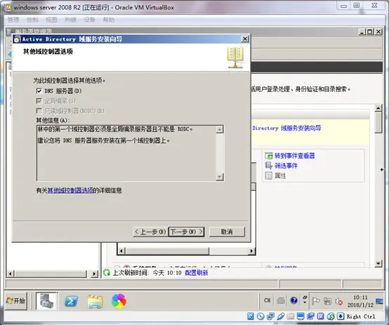Click the event viewer icon beside 转到事件查看器

[269, 156]
